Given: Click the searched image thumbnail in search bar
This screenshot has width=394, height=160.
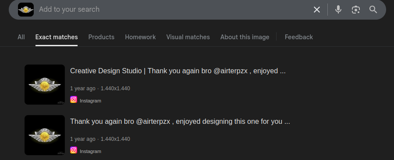Looking at the screenshot, I should click(26, 10).
